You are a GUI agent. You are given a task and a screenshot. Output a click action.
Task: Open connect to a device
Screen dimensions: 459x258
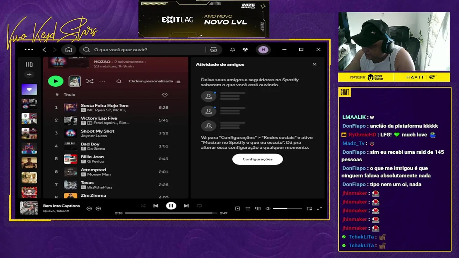(x=258, y=209)
